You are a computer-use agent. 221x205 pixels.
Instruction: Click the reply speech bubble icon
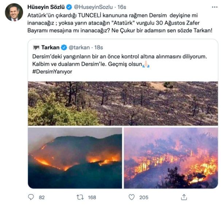click(31, 197)
